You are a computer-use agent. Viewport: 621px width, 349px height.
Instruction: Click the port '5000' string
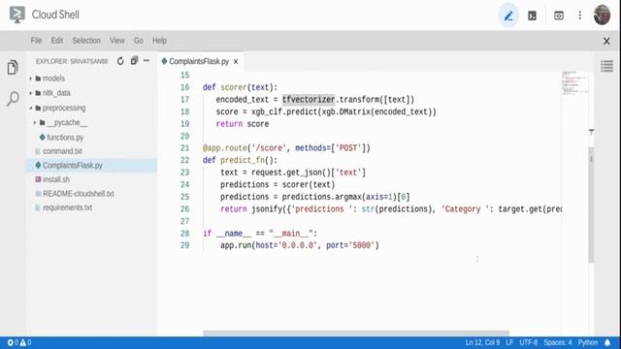coord(362,245)
